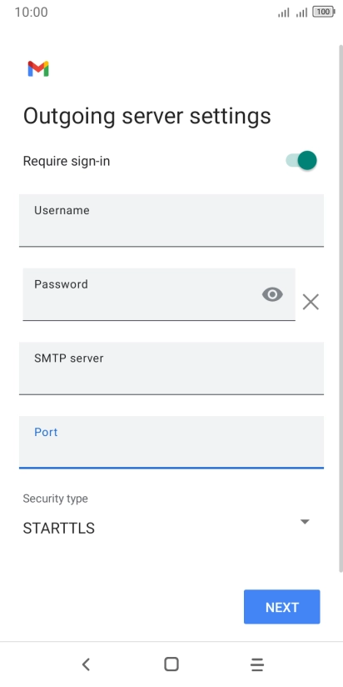Expand the Security type dropdown arrow
The height and width of the screenshot is (687, 343).
pos(305,521)
